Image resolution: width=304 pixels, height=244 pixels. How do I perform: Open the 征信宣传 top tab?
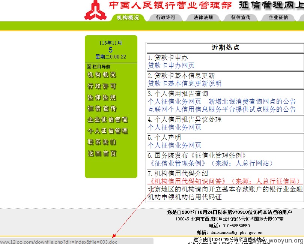pyautogui.click(x=241, y=18)
